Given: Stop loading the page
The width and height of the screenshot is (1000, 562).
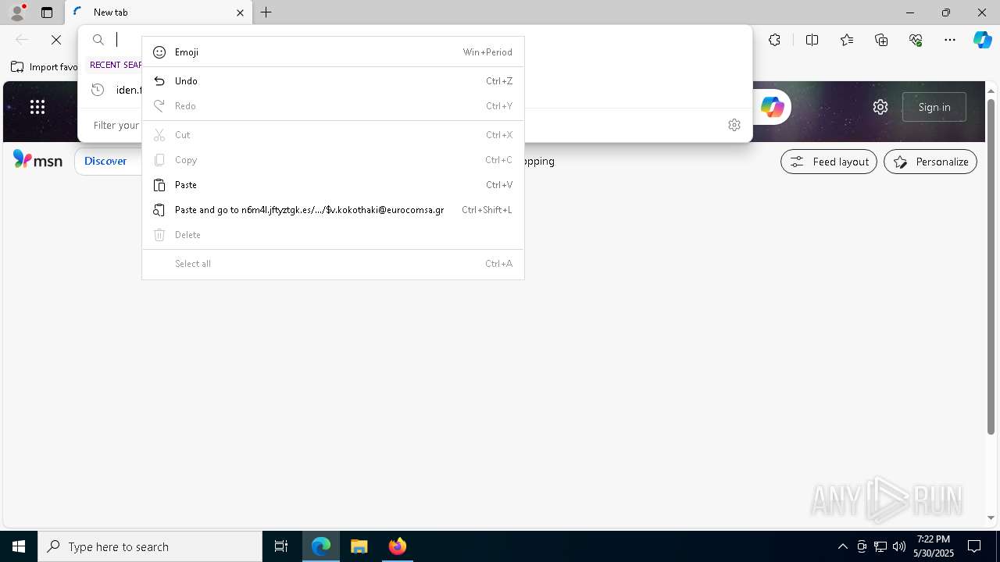Looking at the screenshot, I should [x=56, y=40].
